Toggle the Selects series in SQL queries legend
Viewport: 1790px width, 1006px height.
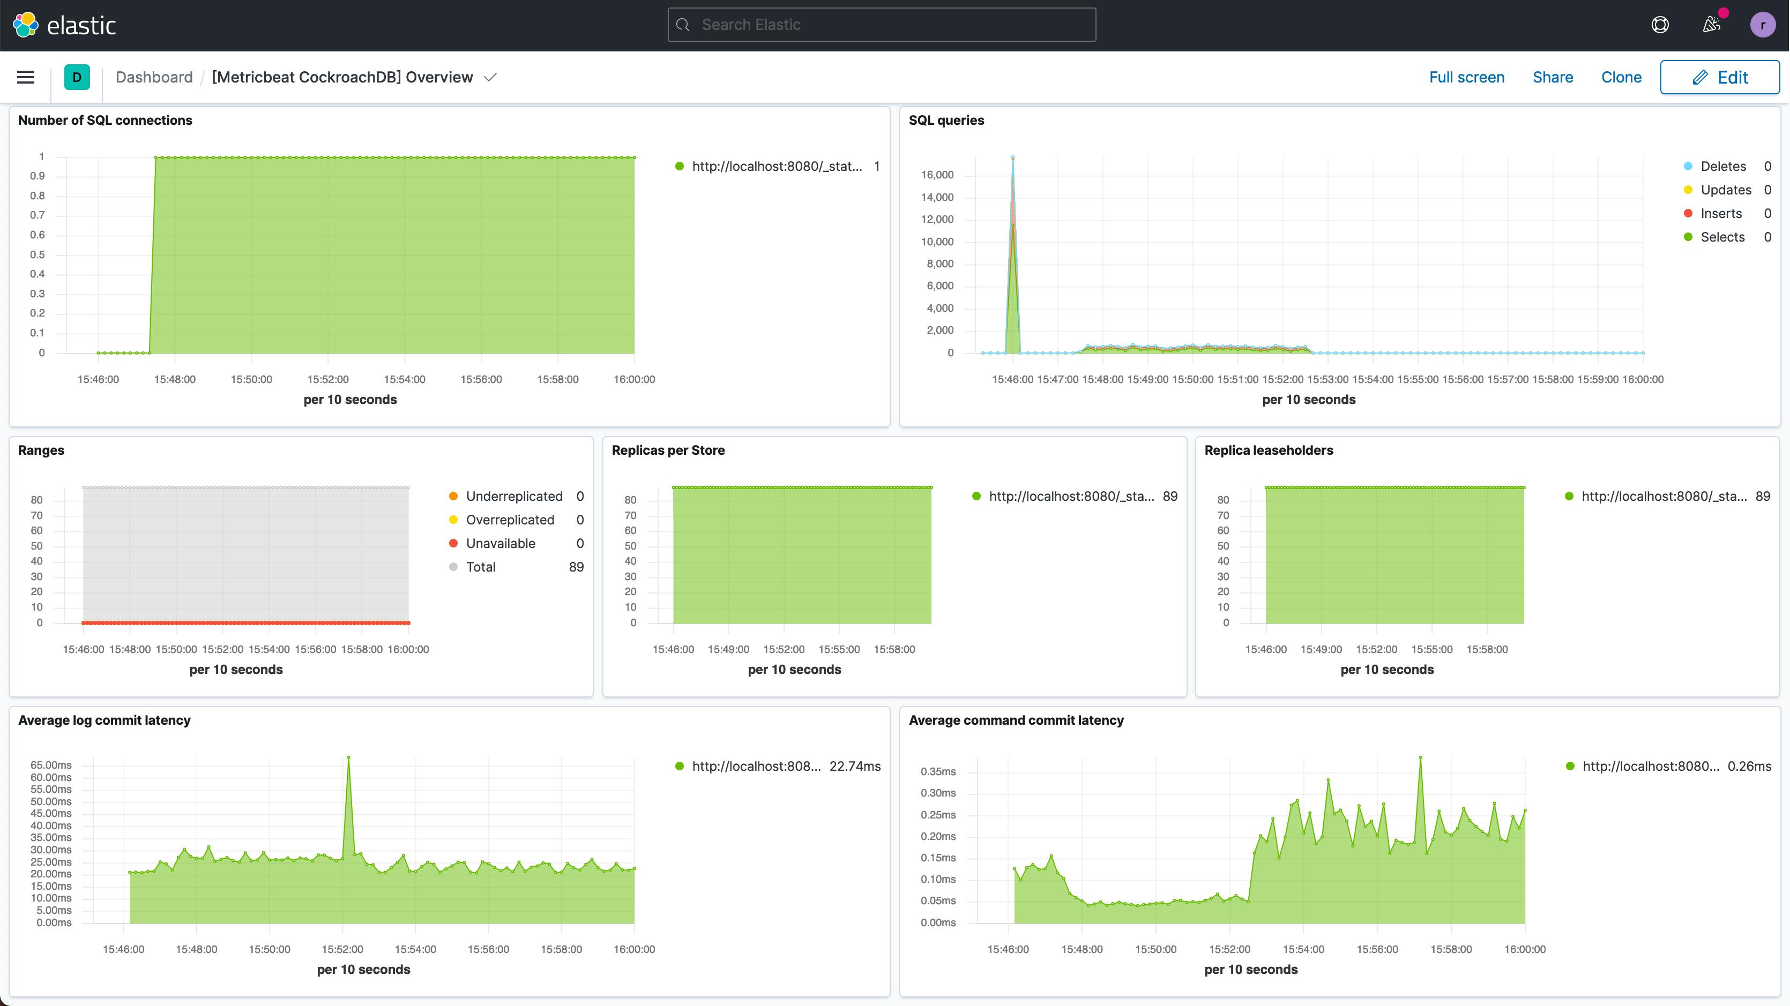coord(1722,237)
